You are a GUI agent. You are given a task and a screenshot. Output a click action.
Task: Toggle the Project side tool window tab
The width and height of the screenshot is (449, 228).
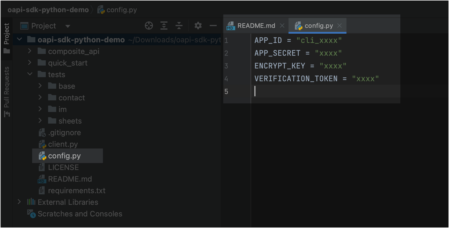click(x=7, y=38)
